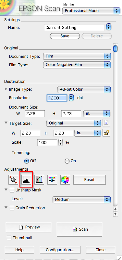Collapse the Target Size disclosure triangle
The image size is (122, 260).
[x=6, y=123]
